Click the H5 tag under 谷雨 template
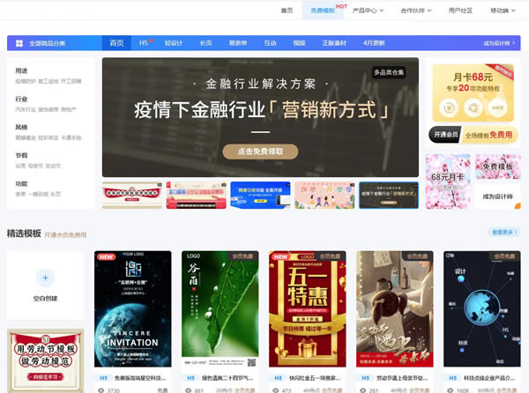Screen dimensions: 529x393 pos(191,378)
